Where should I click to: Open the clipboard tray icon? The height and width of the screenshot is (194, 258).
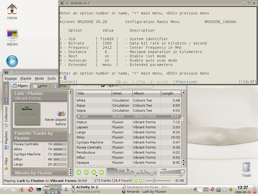(200, 189)
